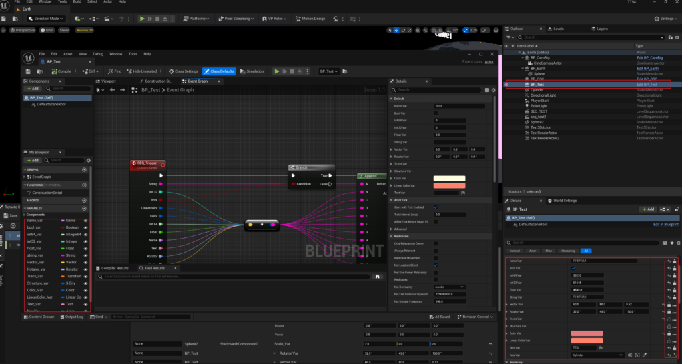The image size is (682, 364).
Task: Collapse the Replication section
Action: pos(392,236)
